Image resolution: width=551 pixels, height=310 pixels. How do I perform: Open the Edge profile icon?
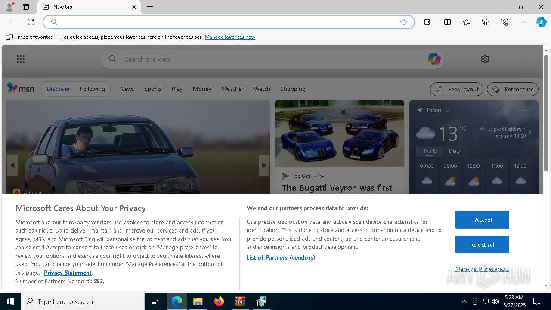pos(9,7)
